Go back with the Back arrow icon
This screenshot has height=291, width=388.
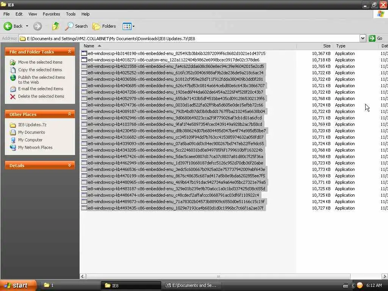pyautogui.click(x=8, y=26)
